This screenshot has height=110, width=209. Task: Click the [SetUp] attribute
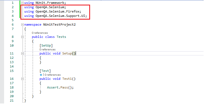click(46, 45)
